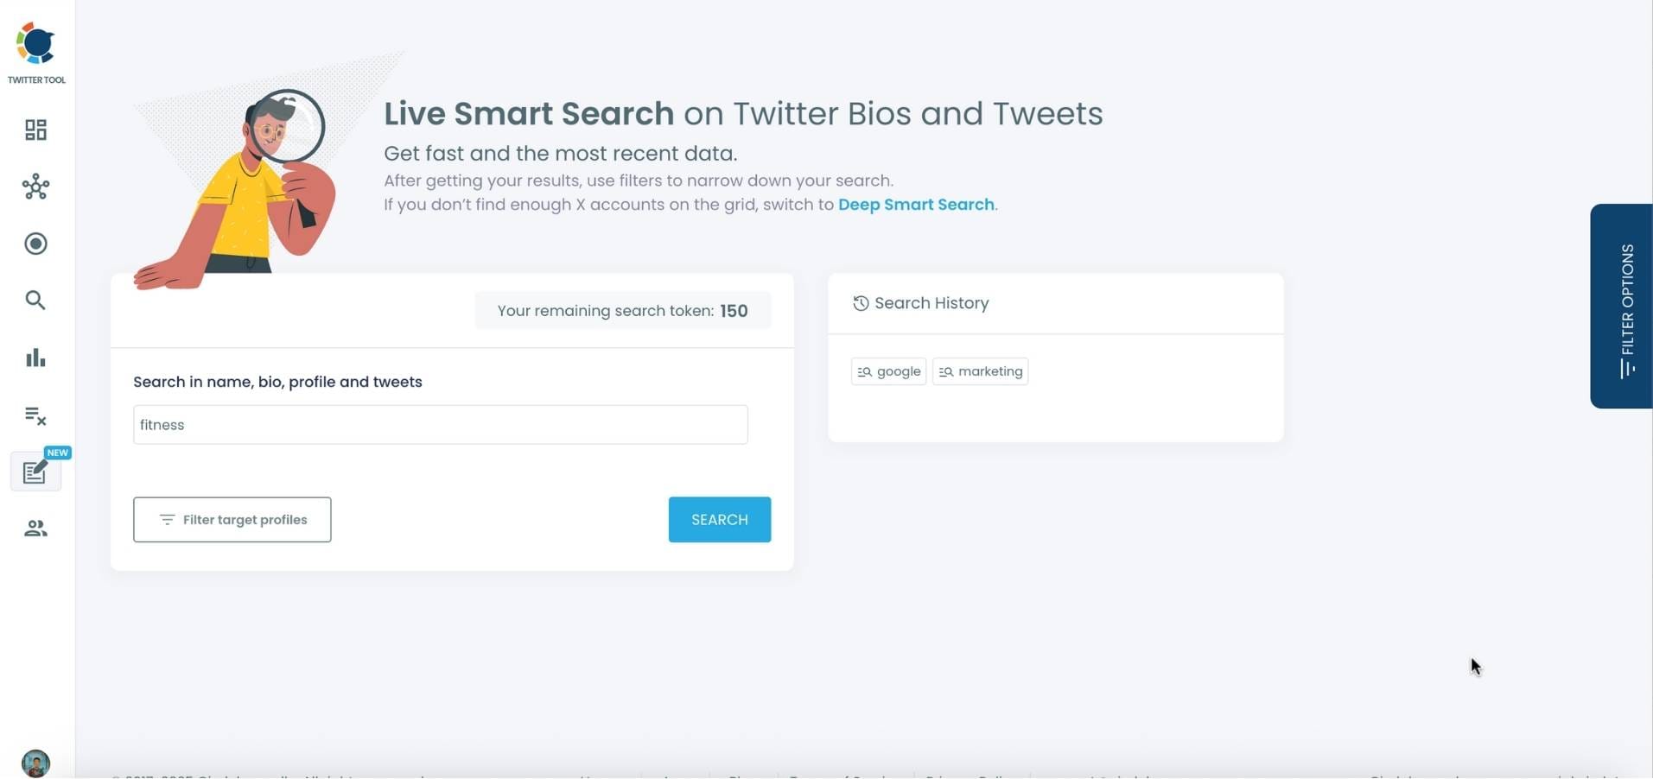Select the google search history chip
The image size is (1653, 779).
888,371
